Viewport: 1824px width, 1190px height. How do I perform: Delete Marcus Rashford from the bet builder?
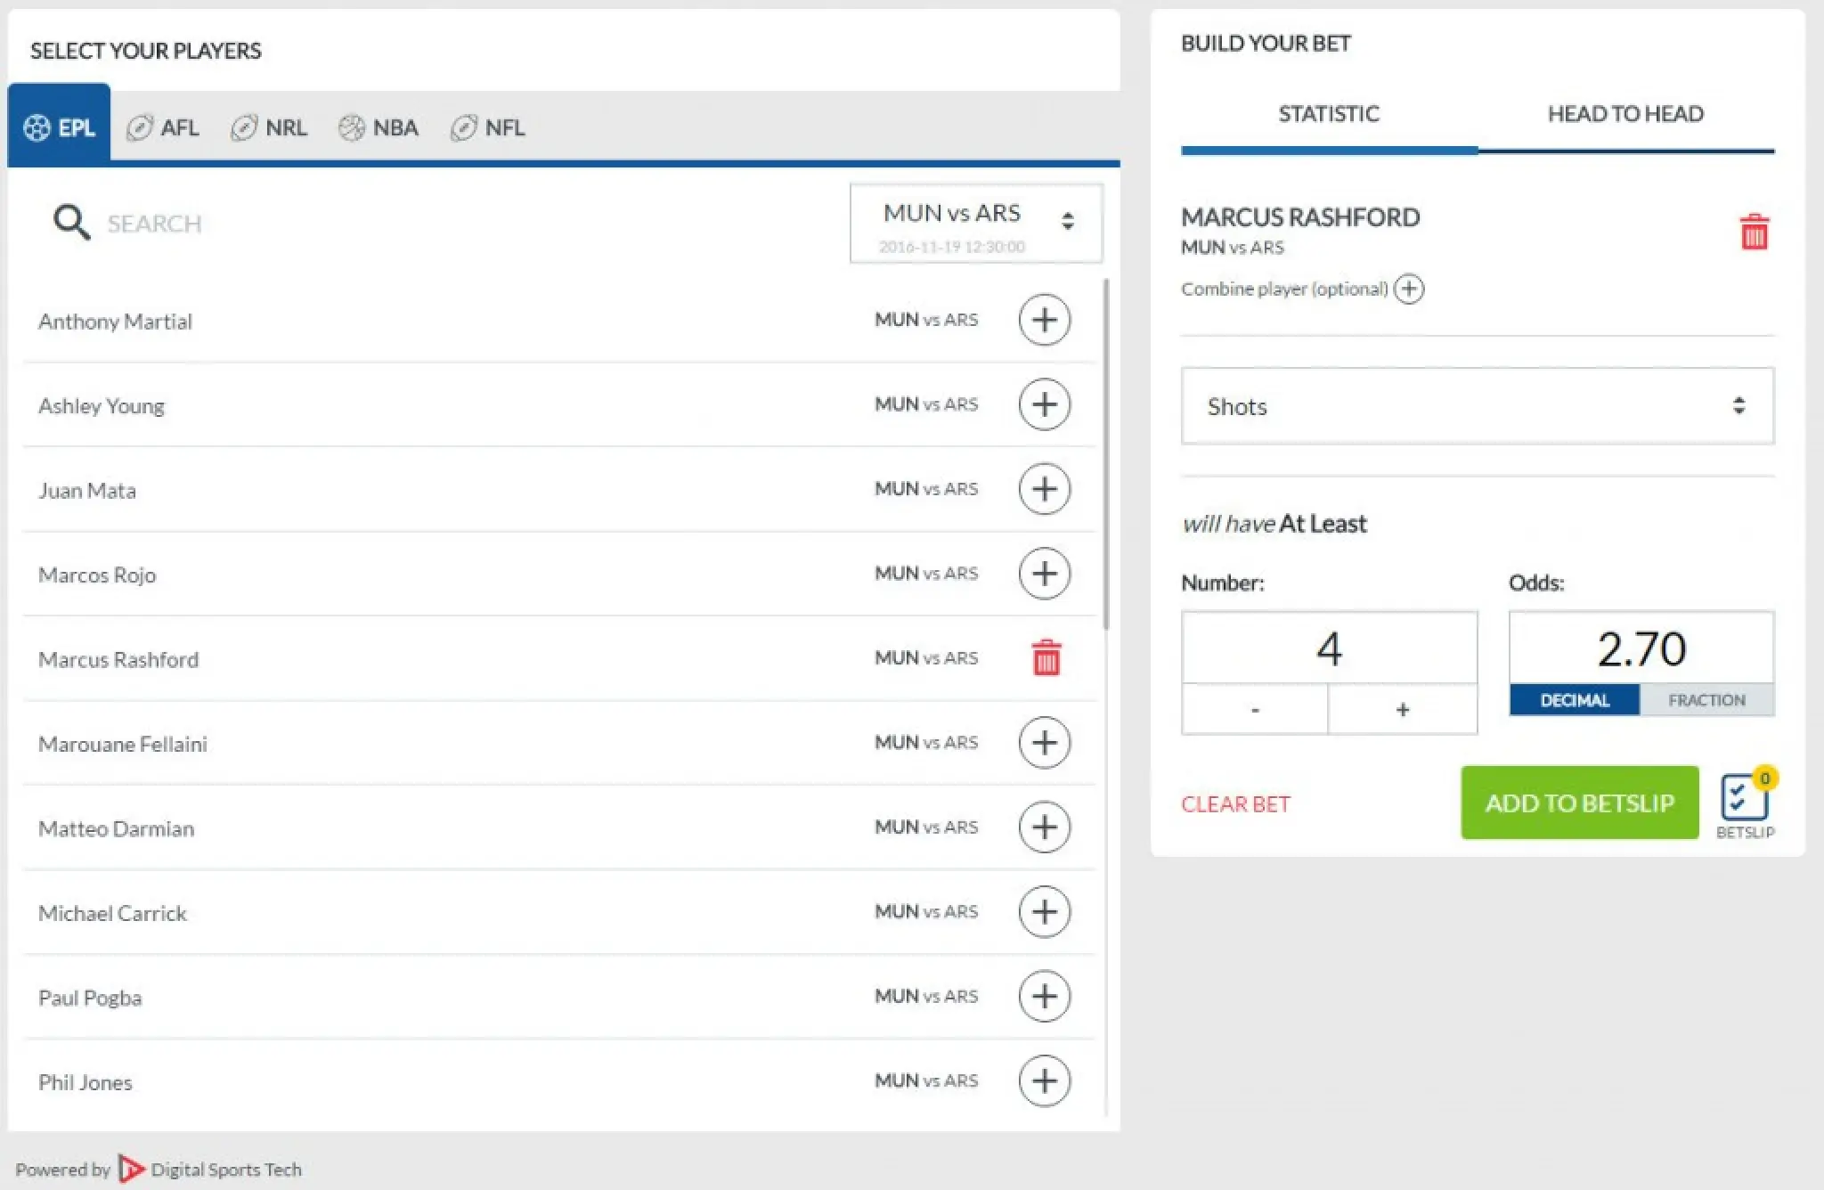pyautogui.click(x=1754, y=232)
